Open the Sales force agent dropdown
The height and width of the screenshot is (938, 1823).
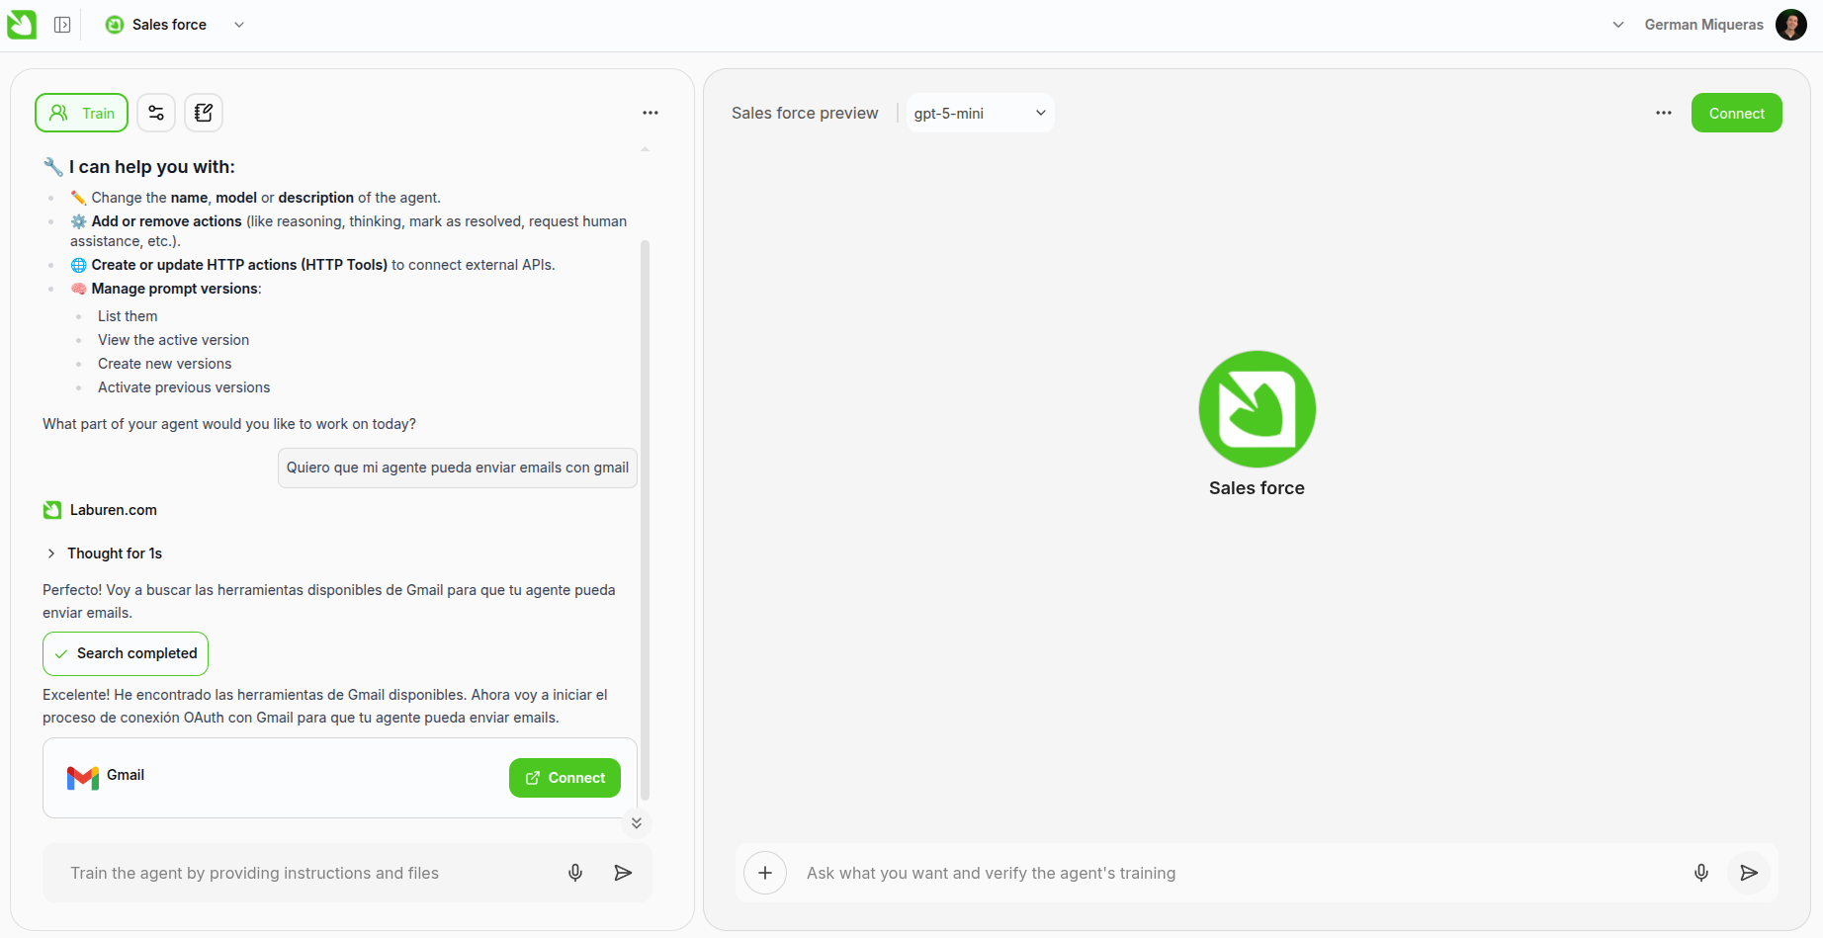coord(239,25)
